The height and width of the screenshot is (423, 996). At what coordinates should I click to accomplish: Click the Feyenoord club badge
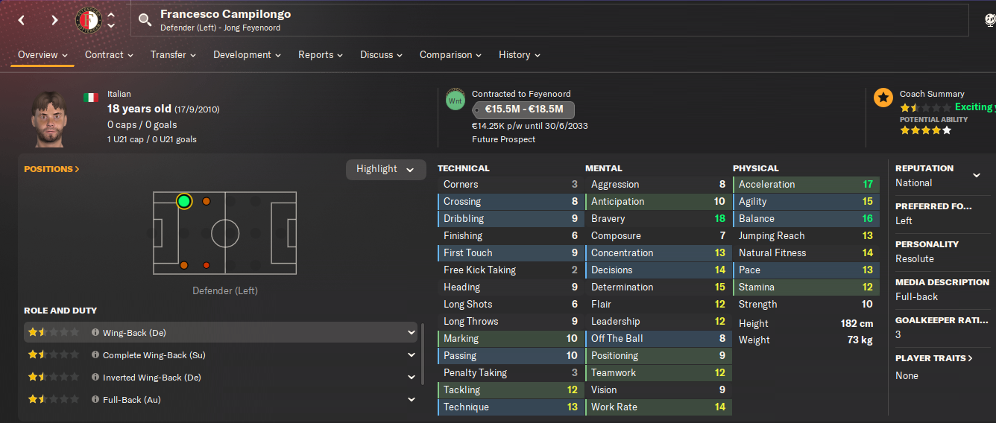click(89, 20)
